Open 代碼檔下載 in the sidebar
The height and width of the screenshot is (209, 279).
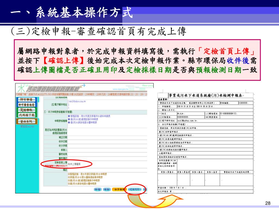point(26,115)
